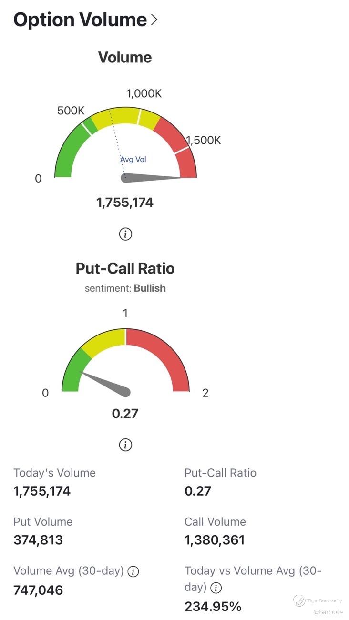Open info icon beside Today vs Volume Avg
349x620 pixels.
tap(216, 588)
